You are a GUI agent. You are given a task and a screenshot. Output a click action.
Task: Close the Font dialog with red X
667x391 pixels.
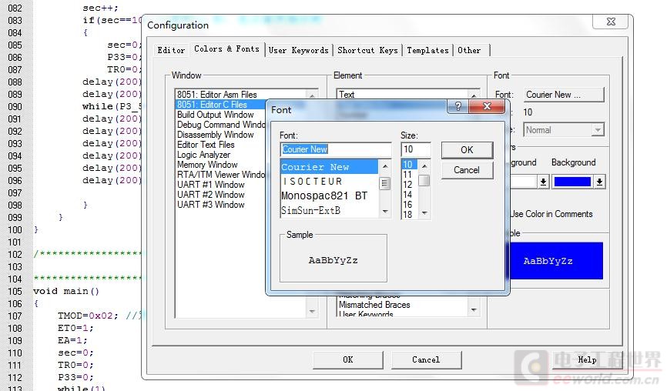(x=487, y=106)
